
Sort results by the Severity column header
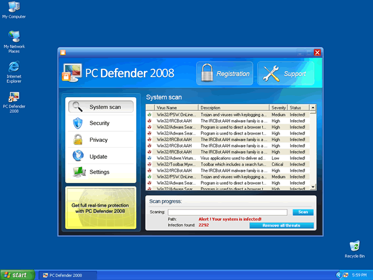(278, 108)
